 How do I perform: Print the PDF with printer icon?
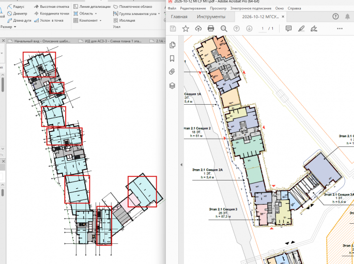tap(211, 28)
